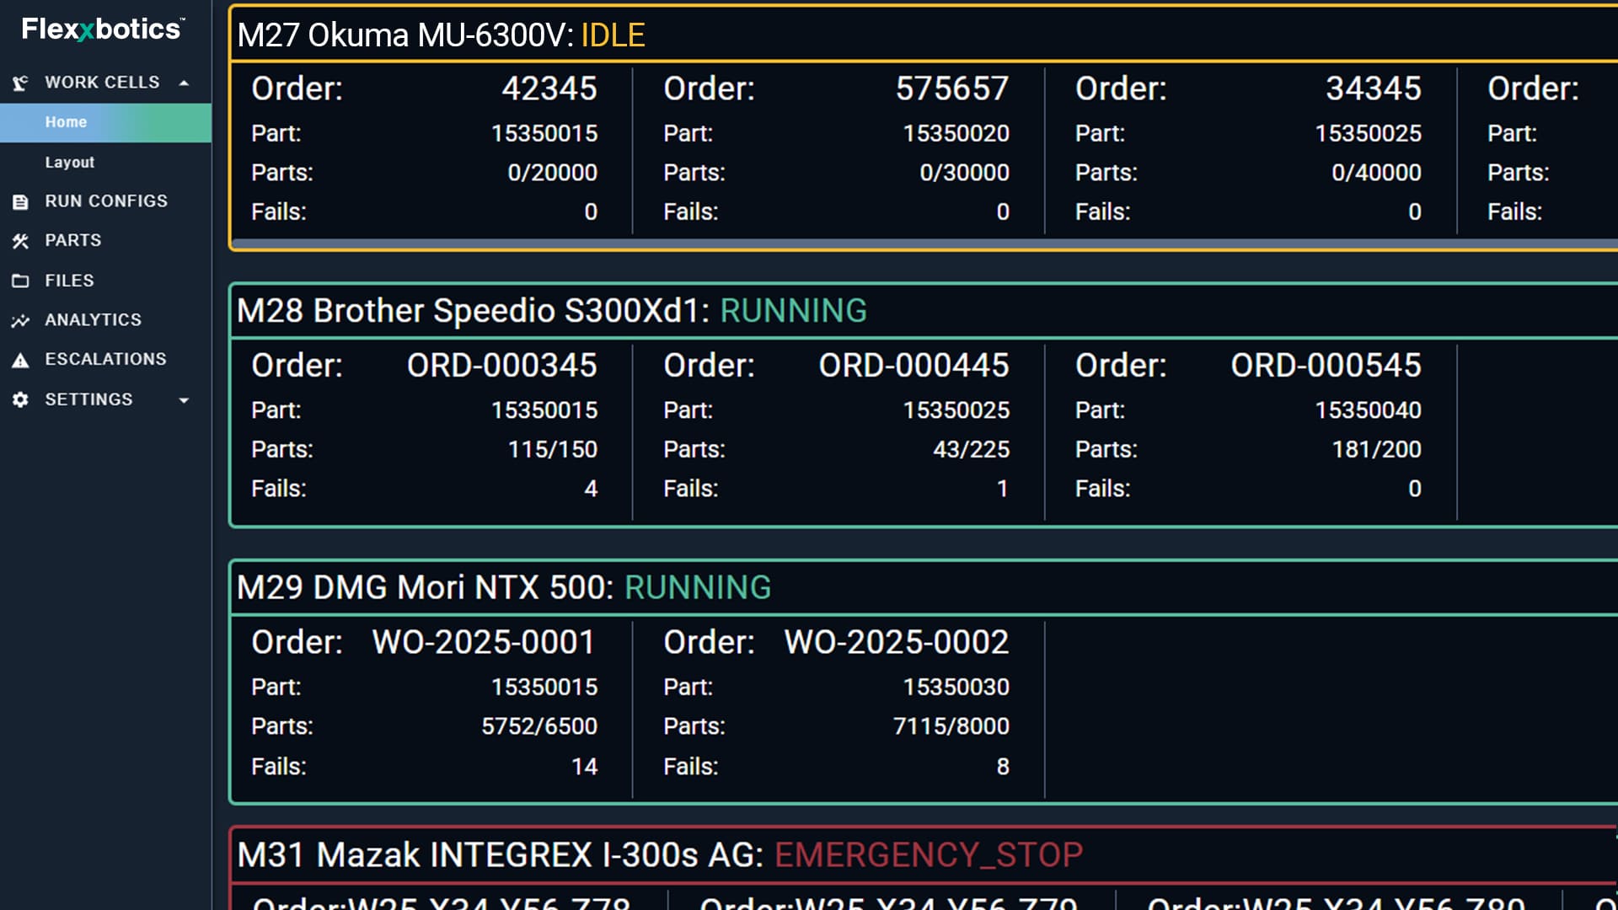Screen dimensions: 1618x910
Task: Click parts count 5752/6500
Action: [539, 726]
